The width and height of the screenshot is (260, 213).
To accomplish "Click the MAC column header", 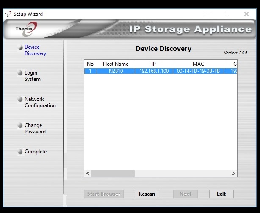I will pyautogui.click(x=198, y=64).
